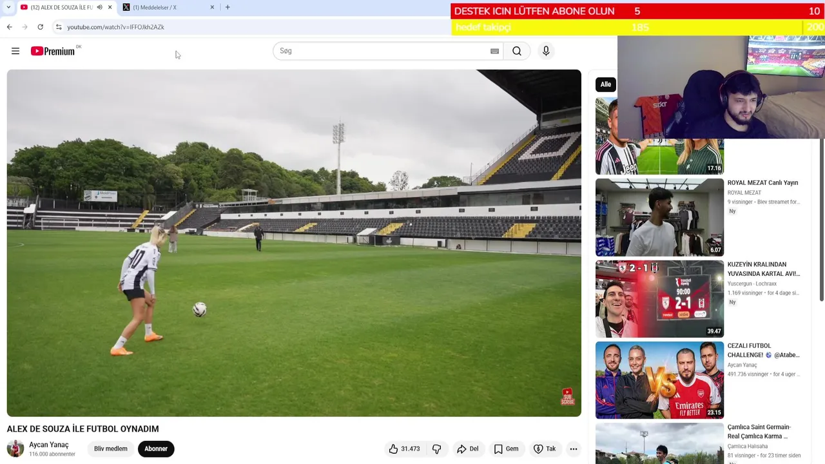This screenshot has height=464, width=825.
Task: Click the subscribe watermark in the video corner
Action: [x=567, y=396]
